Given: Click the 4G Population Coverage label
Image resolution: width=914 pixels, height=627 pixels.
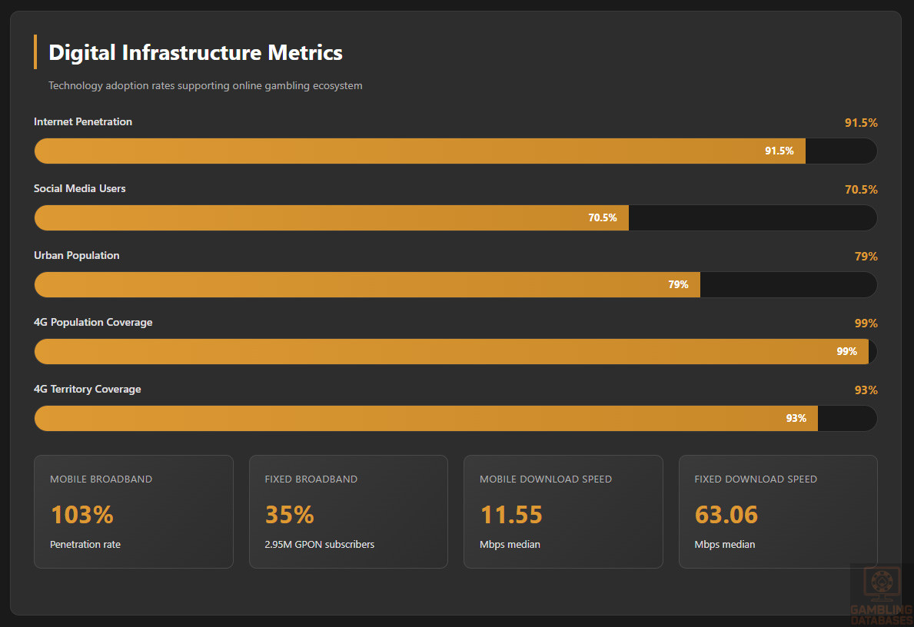Looking at the screenshot, I should click(93, 323).
